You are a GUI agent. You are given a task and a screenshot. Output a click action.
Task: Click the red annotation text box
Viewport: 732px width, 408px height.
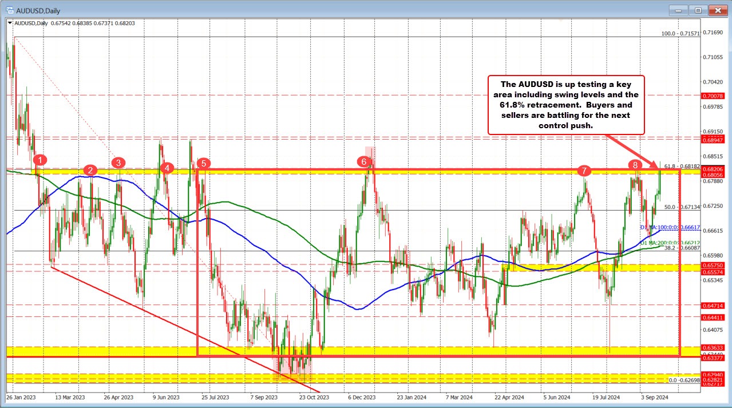point(566,105)
